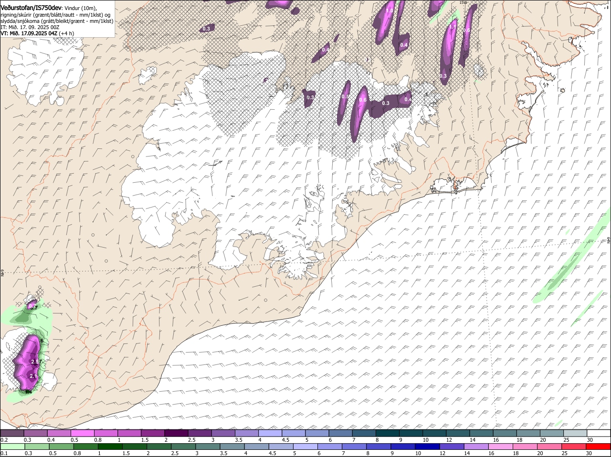Image resolution: width=611 pixels, height=457 pixels.
Task: Click the '1.0' value on the northern purple streak
Action: click(390, 10)
